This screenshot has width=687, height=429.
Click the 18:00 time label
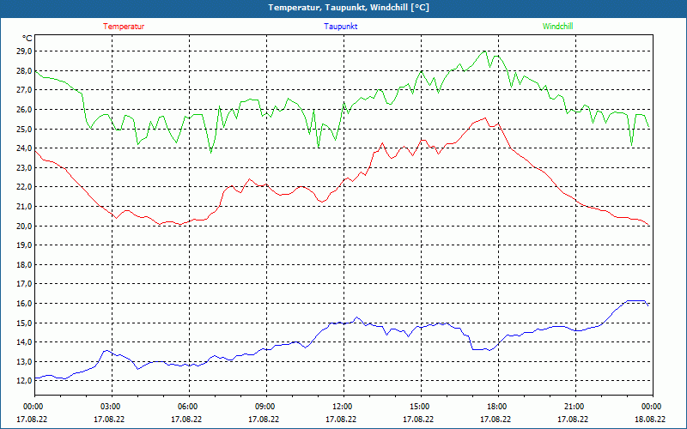(x=496, y=407)
